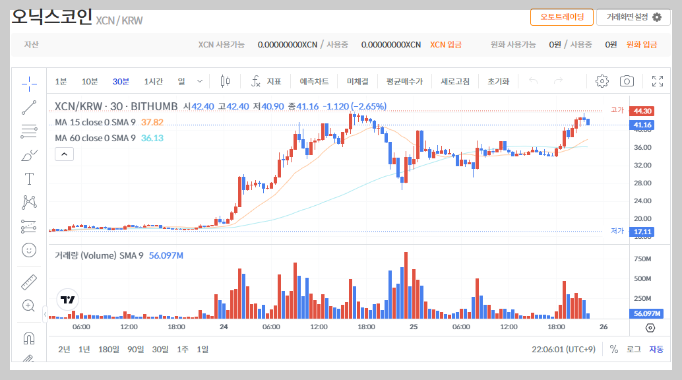Set chart range to 2년
Viewport: 682px width, 380px height.
(64, 349)
